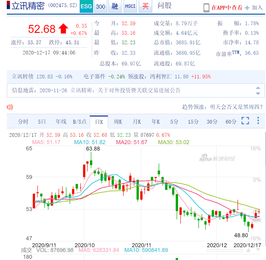Click the 涨停 value 55.37
The image size is (266, 260).
pos(34,42)
